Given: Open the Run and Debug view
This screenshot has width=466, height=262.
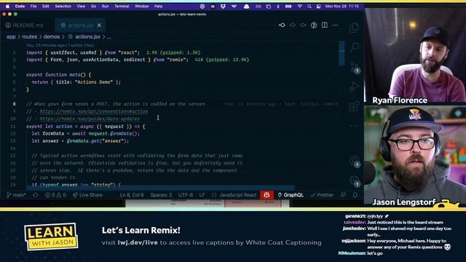Looking at the screenshot, I should [355, 87].
